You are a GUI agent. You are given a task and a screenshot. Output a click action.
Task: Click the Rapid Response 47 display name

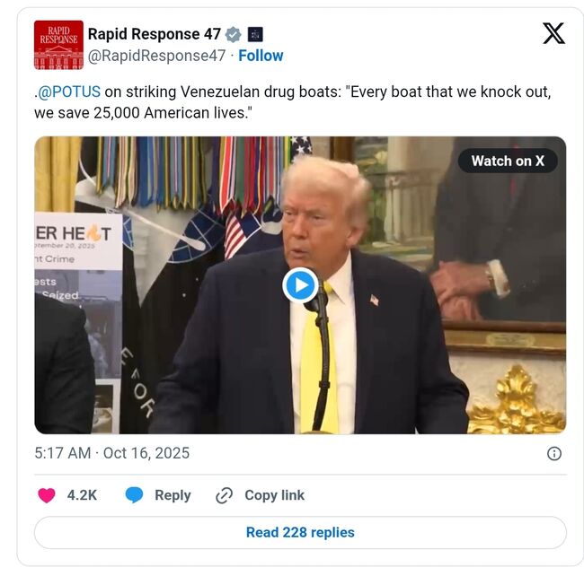coord(155,34)
